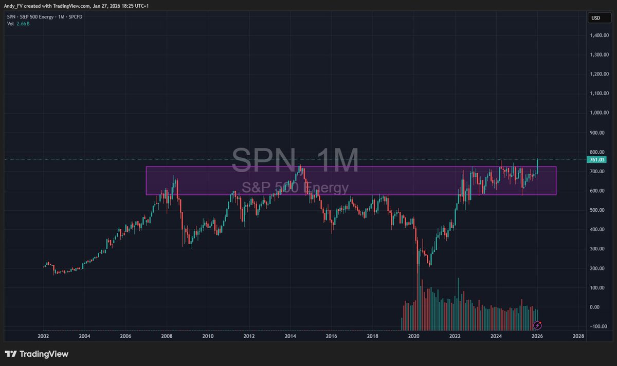
Task: Click the 1,200.00 price axis label
Action: click(x=598, y=75)
